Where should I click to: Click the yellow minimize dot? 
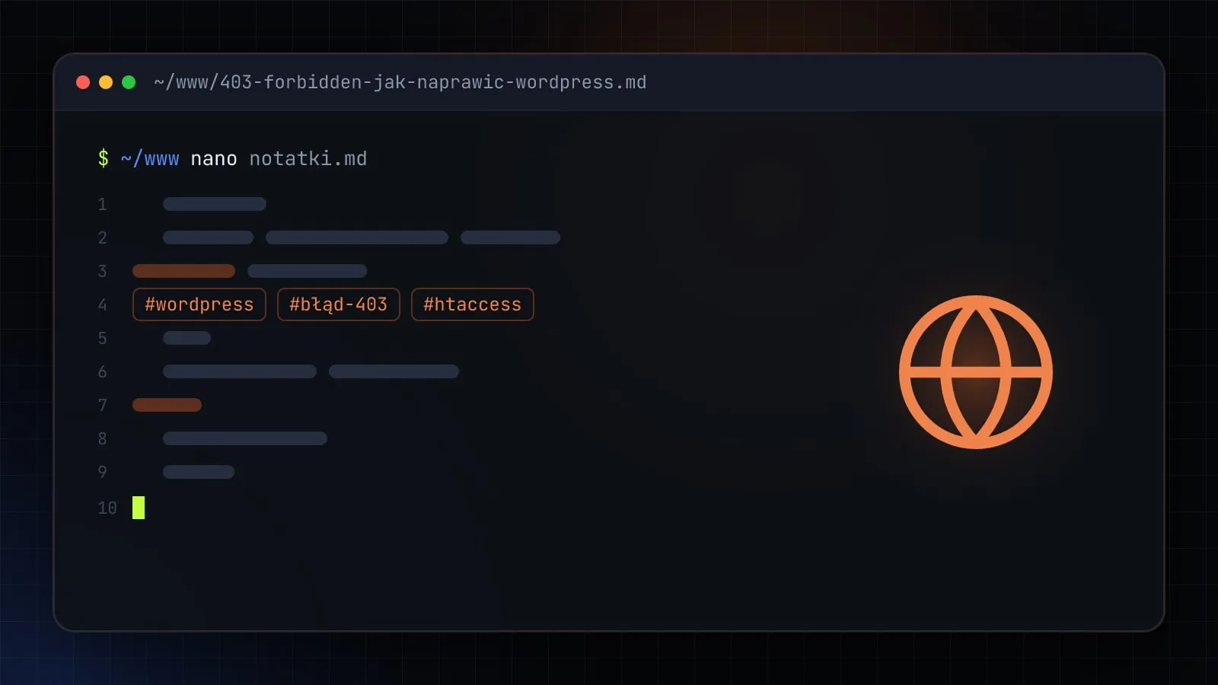click(x=106, y=82)
